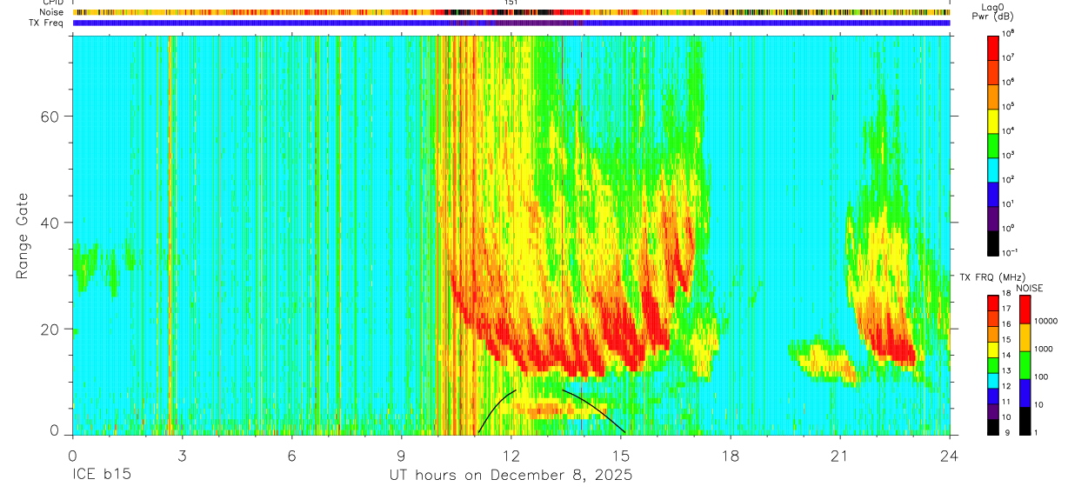Click the purple segment of the TX FRQ colorbar

pos(993,413)
